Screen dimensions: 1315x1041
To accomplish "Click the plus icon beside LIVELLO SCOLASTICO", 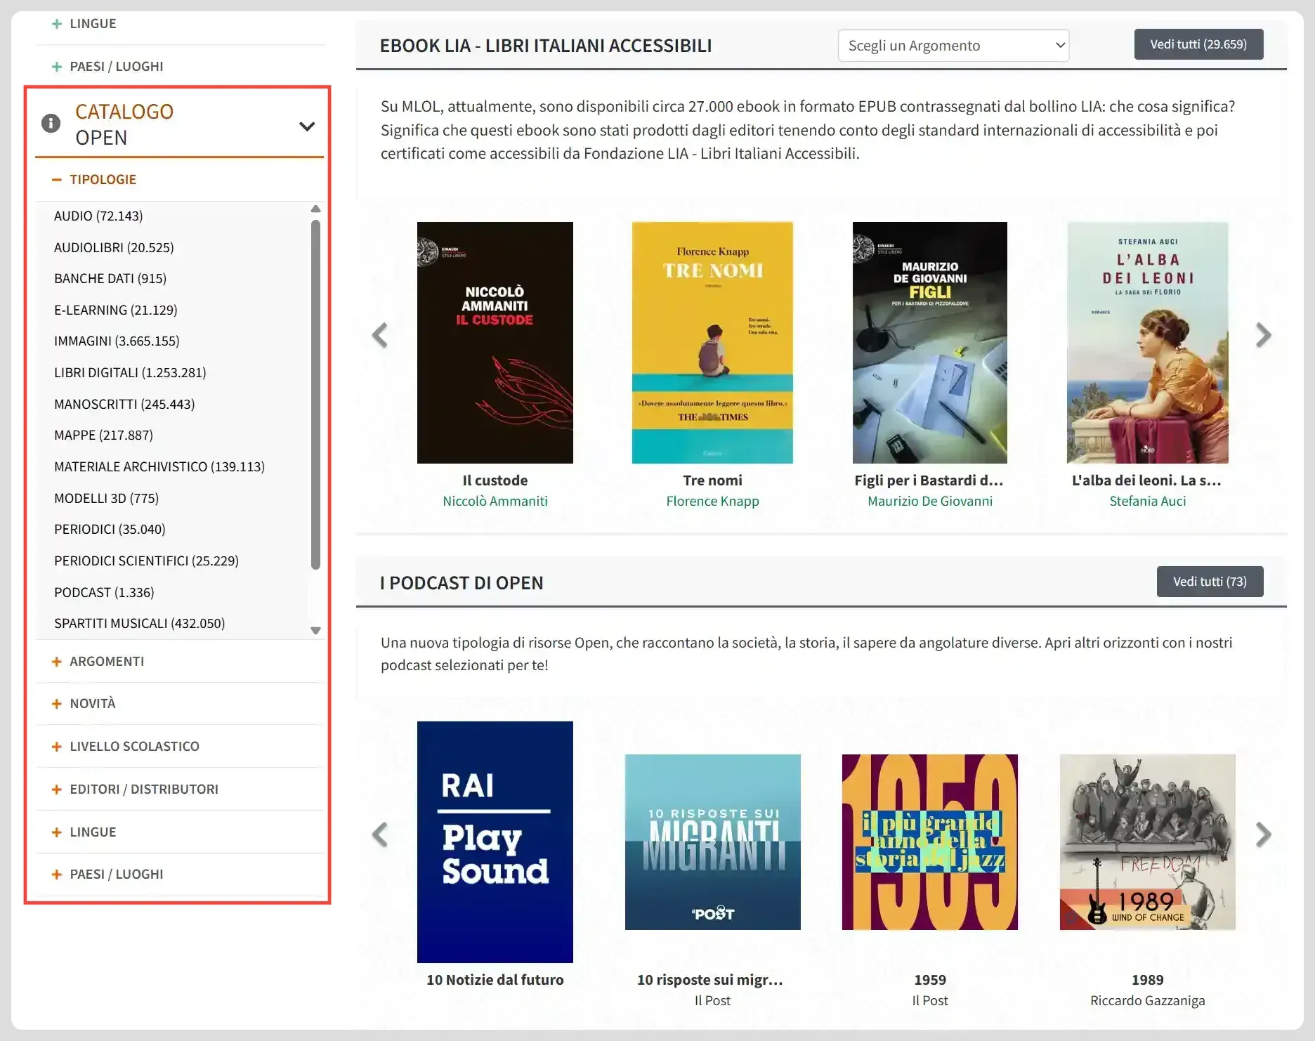I will coord(57,746).
